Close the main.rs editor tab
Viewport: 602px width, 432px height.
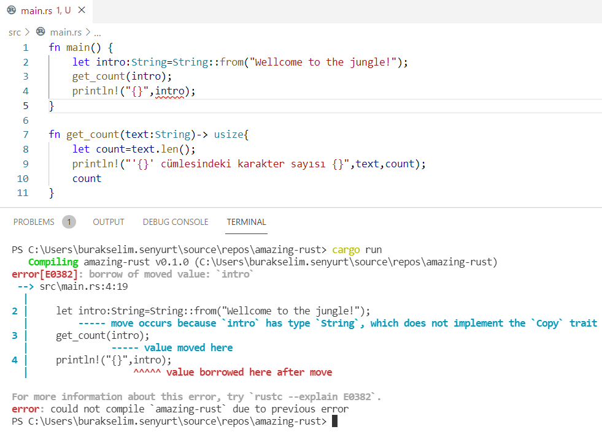click(82, 10)
